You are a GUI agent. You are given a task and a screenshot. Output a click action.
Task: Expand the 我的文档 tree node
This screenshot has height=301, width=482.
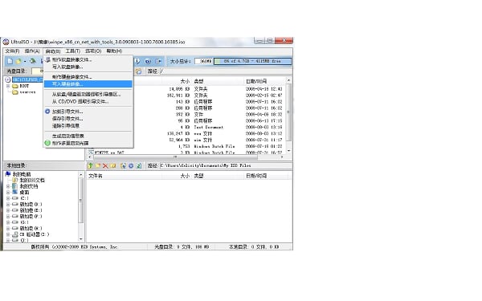[x=8, y=186]
